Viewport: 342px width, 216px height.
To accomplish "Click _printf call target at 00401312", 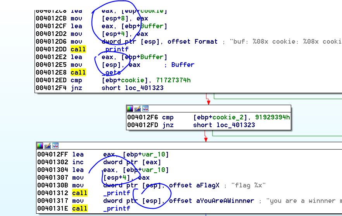I will (x=117, y=193).
